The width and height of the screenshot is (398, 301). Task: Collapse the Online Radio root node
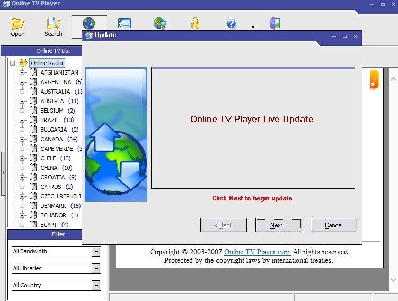(12, 63)
